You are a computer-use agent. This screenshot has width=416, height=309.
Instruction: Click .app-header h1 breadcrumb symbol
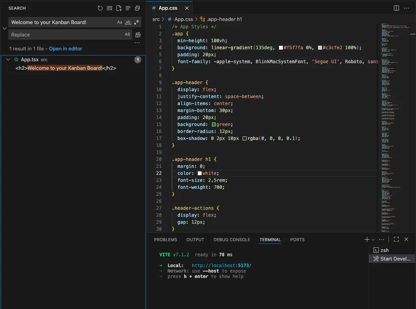[x=224, y=19]
